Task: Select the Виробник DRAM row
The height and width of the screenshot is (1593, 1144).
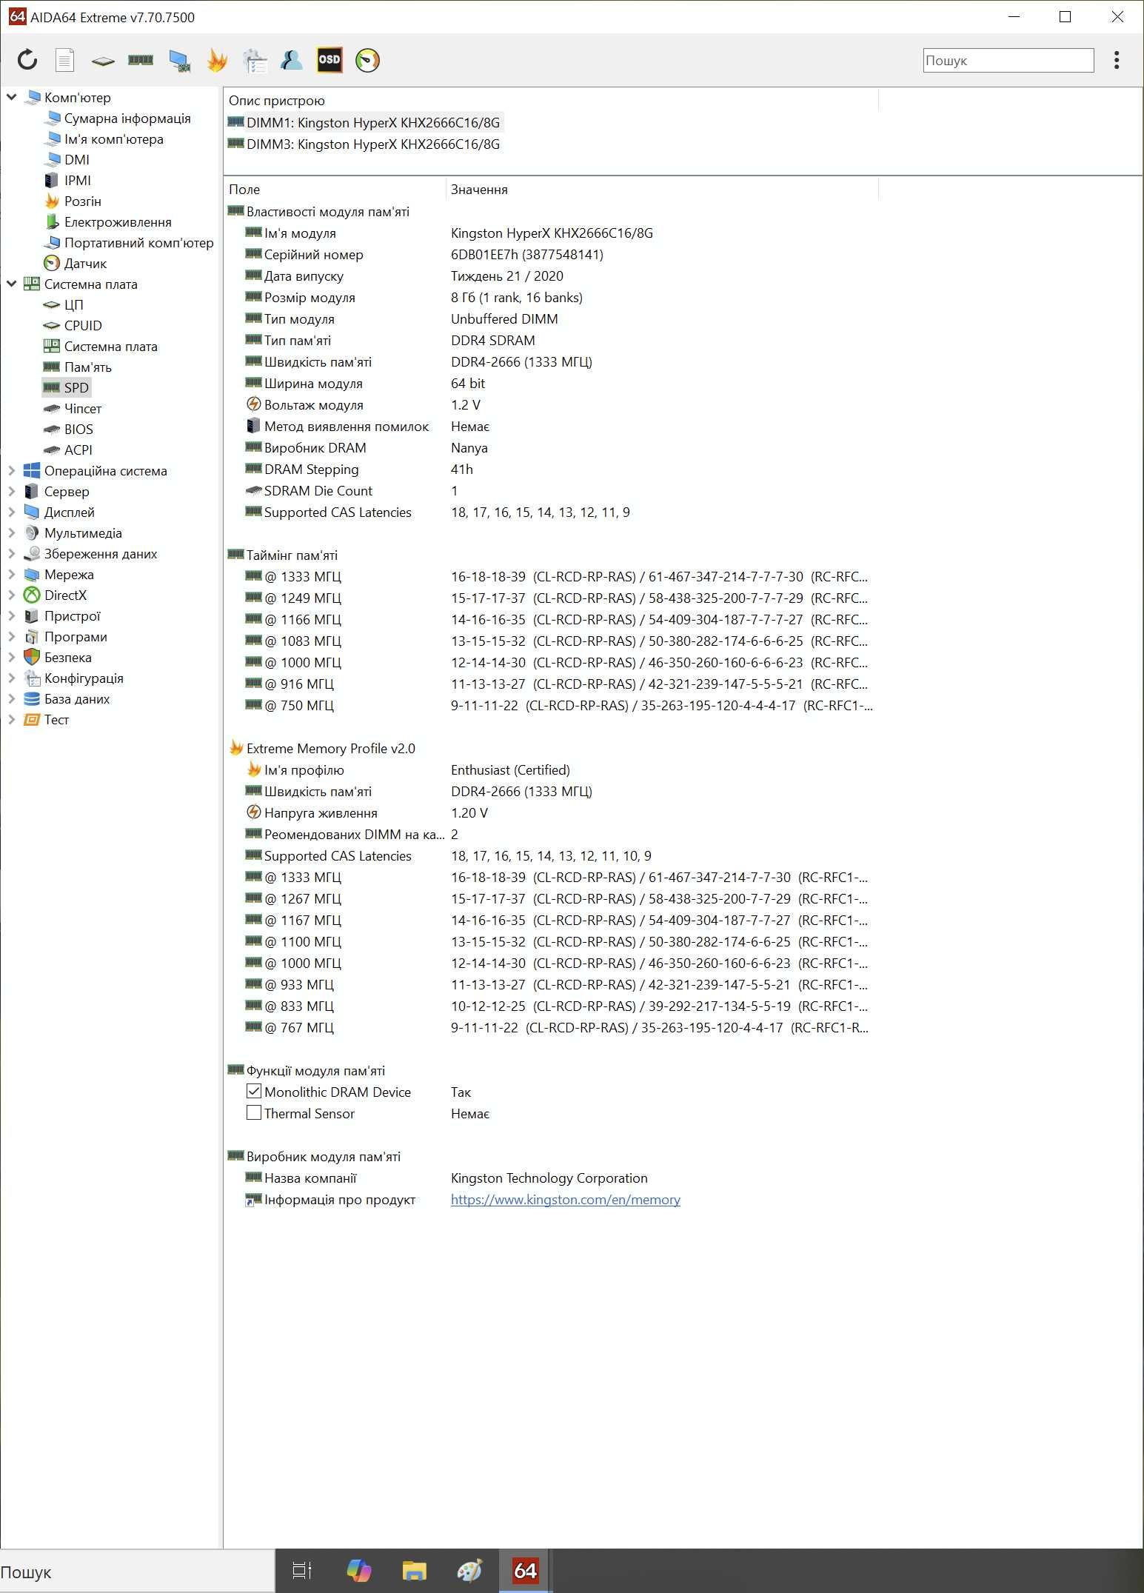Action: click(552, 448)
